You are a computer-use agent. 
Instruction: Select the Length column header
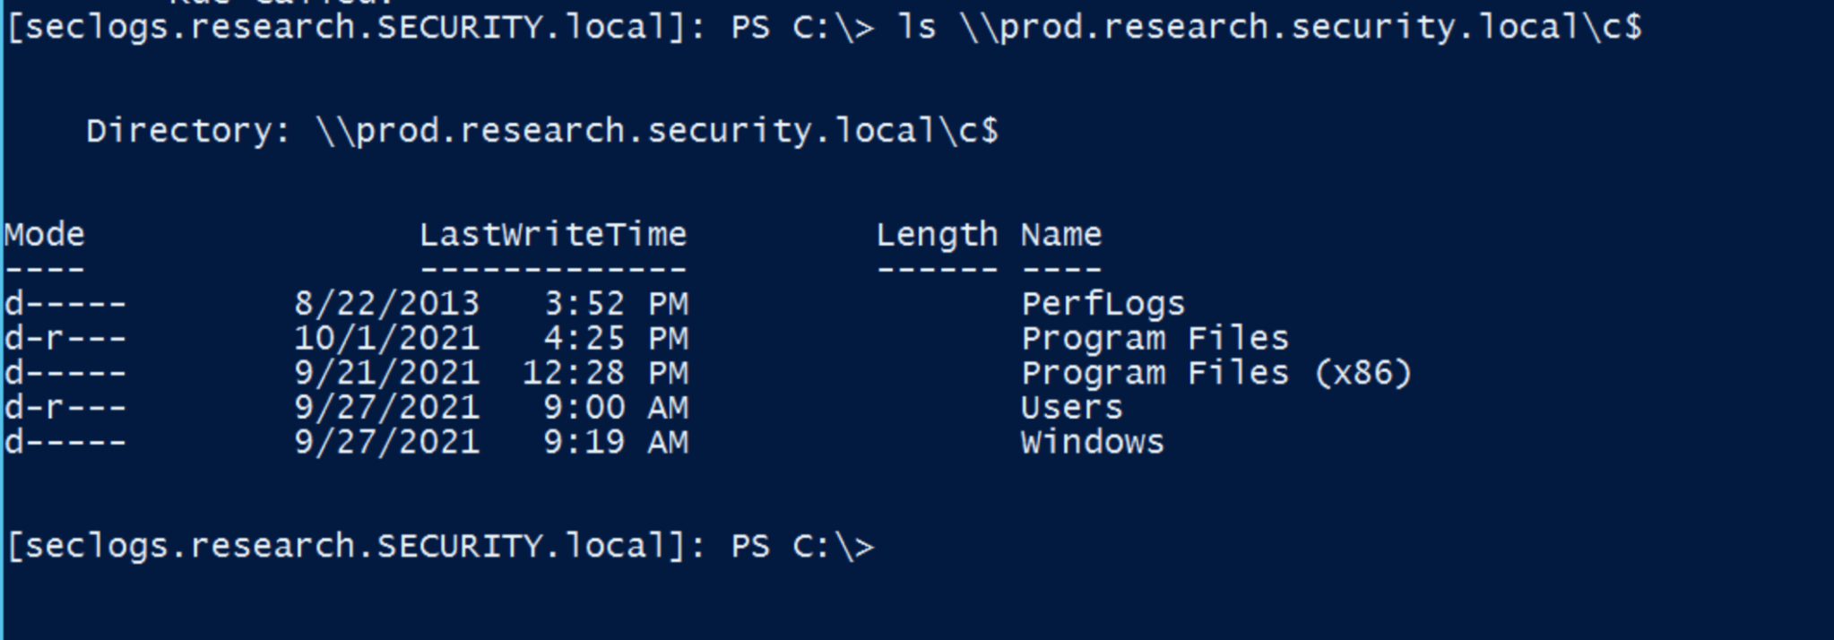[x=936, y=235]
